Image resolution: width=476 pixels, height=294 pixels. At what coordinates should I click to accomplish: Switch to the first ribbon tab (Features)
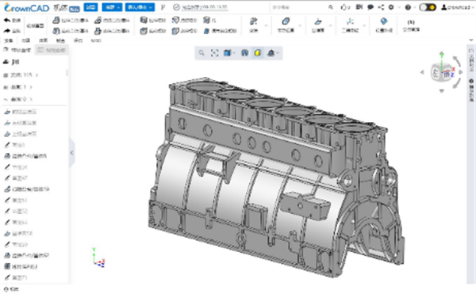coord(9,40)
